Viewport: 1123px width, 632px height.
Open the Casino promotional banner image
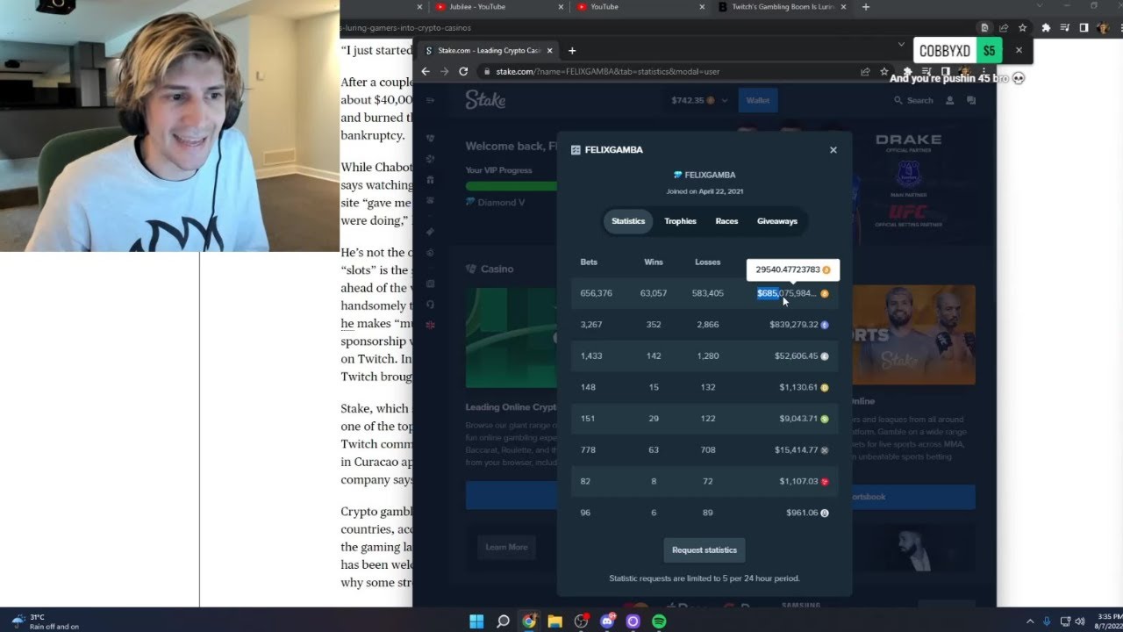point(511,337)
